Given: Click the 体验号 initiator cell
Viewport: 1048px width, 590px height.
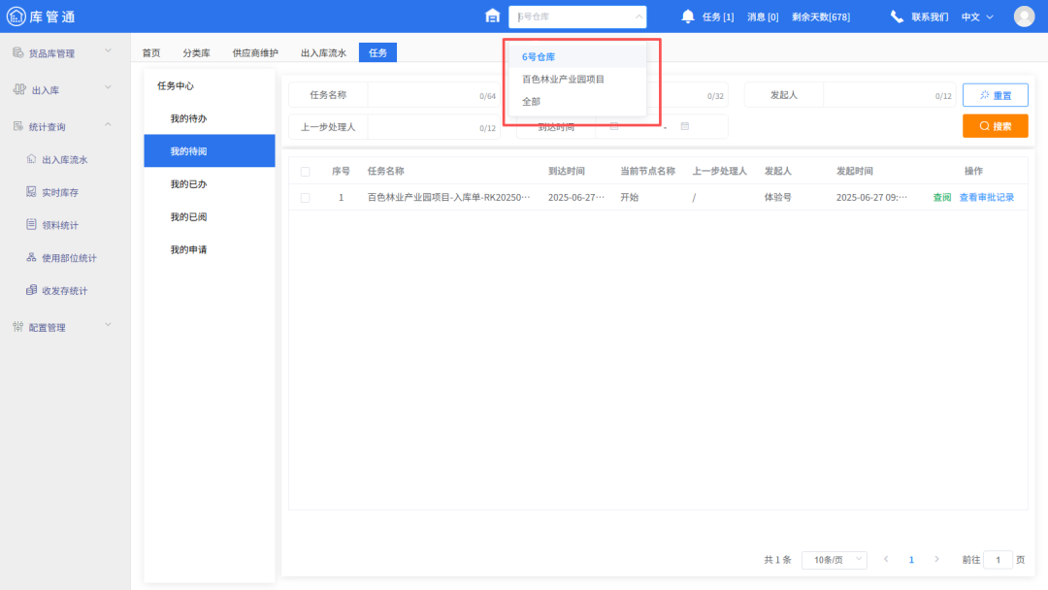Looking at the screenshot, I should point(778,198).
